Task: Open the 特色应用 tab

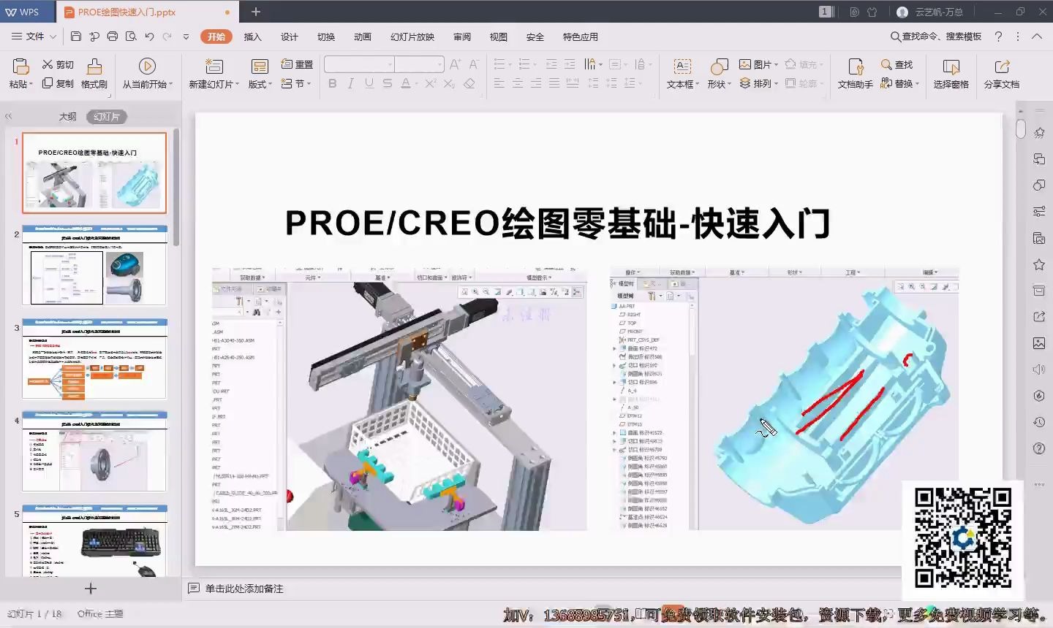Action: [581, 37]
